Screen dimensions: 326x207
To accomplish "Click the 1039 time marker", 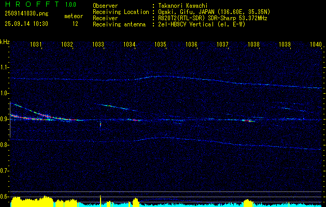I will 285,44.
